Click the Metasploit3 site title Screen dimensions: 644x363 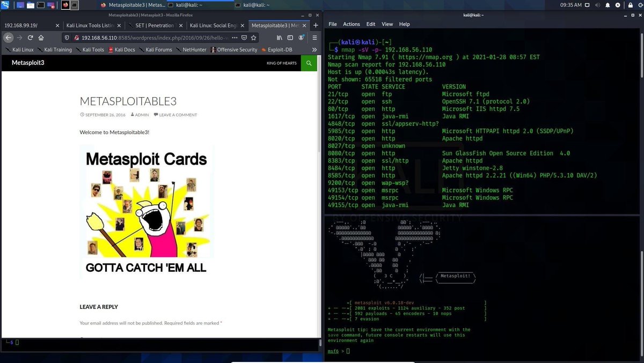(x=28, y=63)
